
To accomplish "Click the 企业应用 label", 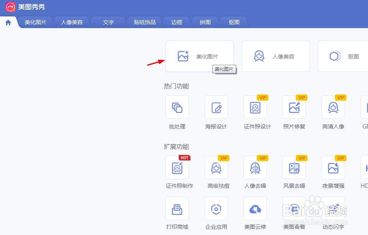I will 216,227.
